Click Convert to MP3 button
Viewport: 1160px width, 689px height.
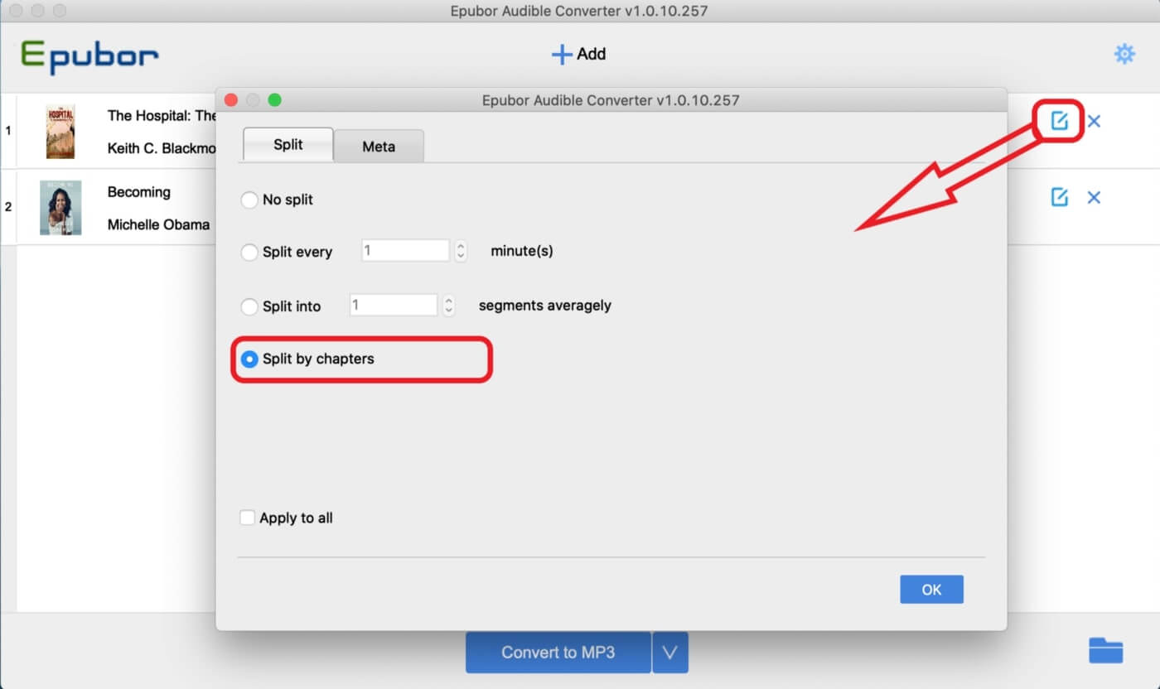coord(558,653)
